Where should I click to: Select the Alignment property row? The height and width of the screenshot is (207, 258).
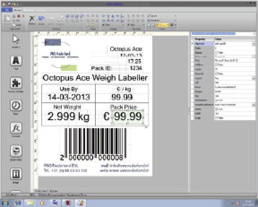click(223, 43)
